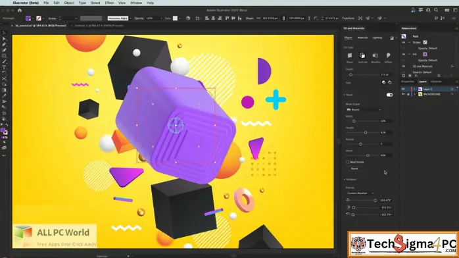The height and width of the screenshot is (258, 459).
Task: Click the Reset button under Bevel
Action: click(354, 168)
